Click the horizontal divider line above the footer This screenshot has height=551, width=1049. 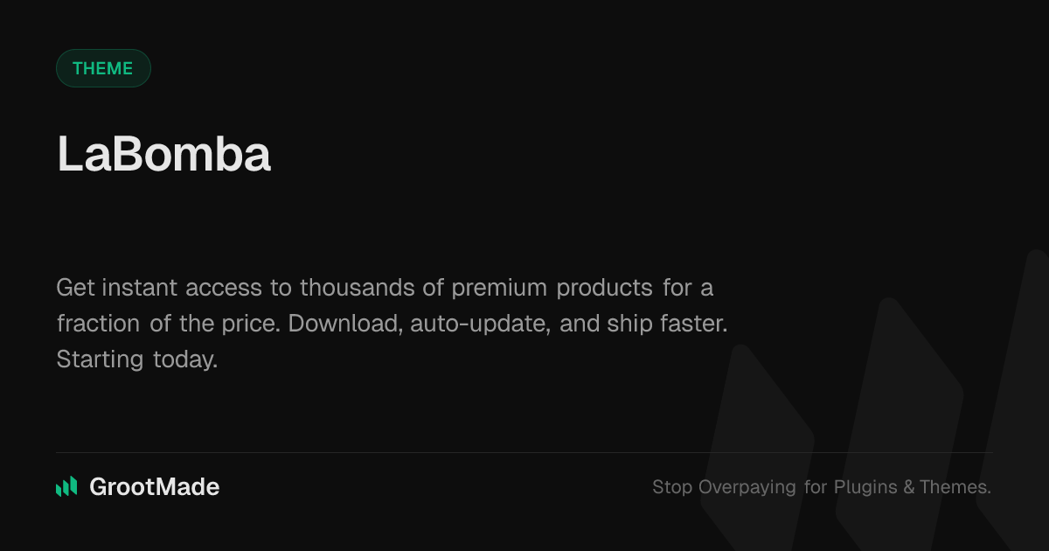[524, 452]
